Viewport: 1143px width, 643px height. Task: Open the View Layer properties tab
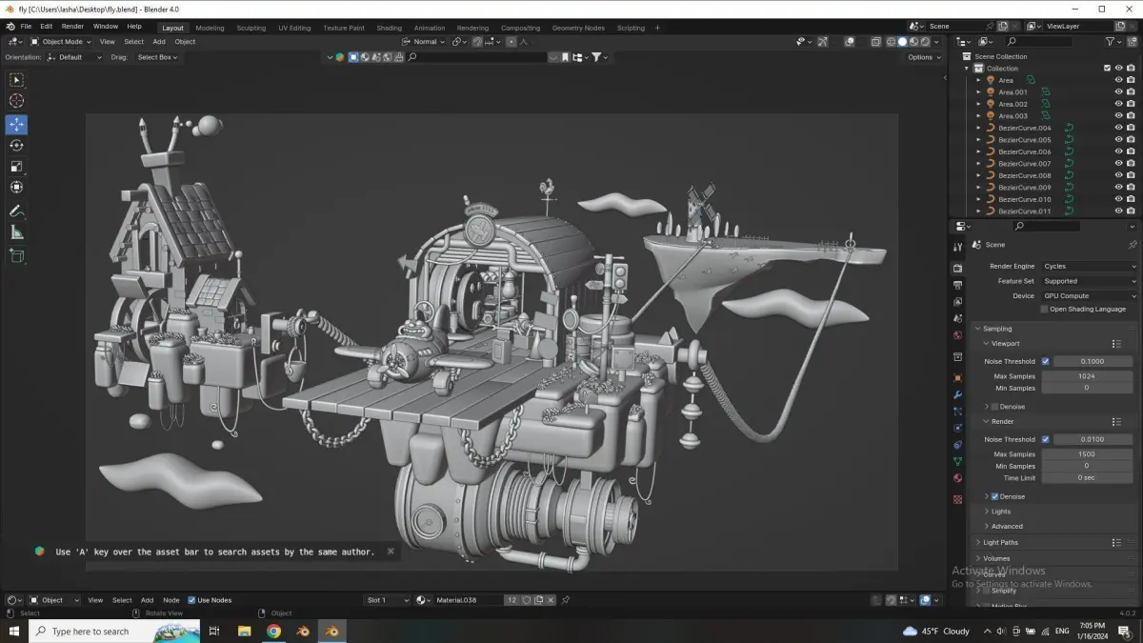point(957,302)
